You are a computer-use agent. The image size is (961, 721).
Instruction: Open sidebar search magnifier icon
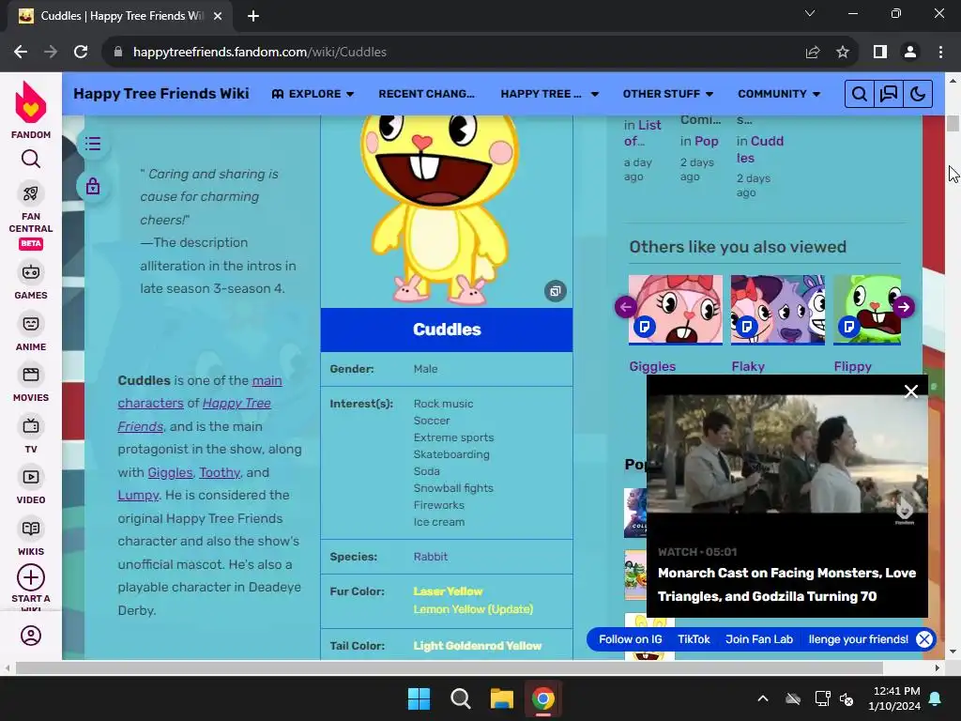[x=31, y=160]
